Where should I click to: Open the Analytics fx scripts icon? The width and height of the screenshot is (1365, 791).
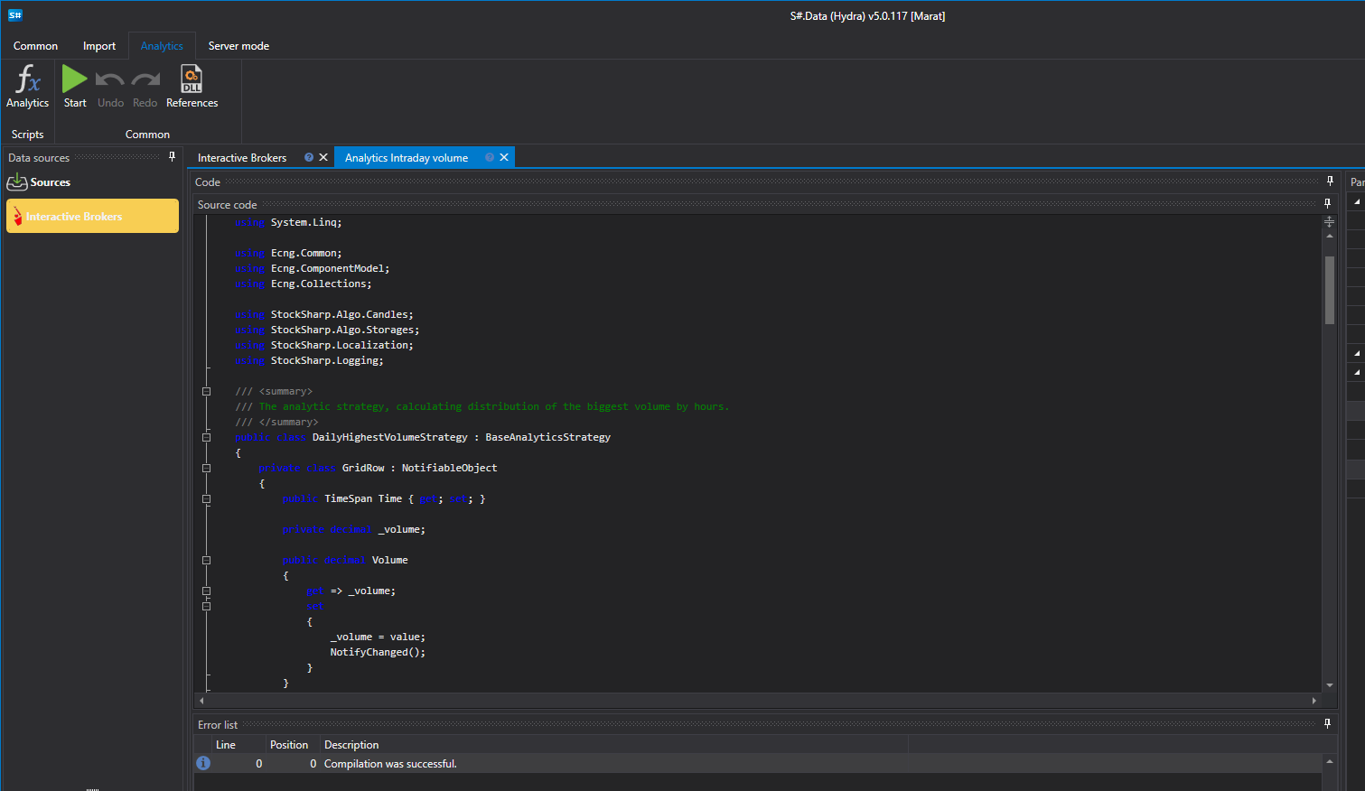(x=27, y=87)
